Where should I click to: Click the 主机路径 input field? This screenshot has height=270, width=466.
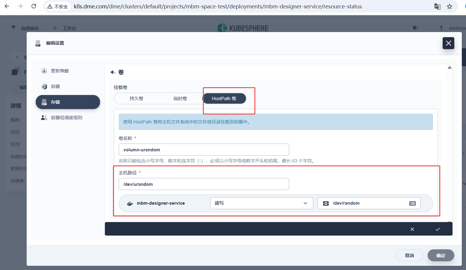204,184
